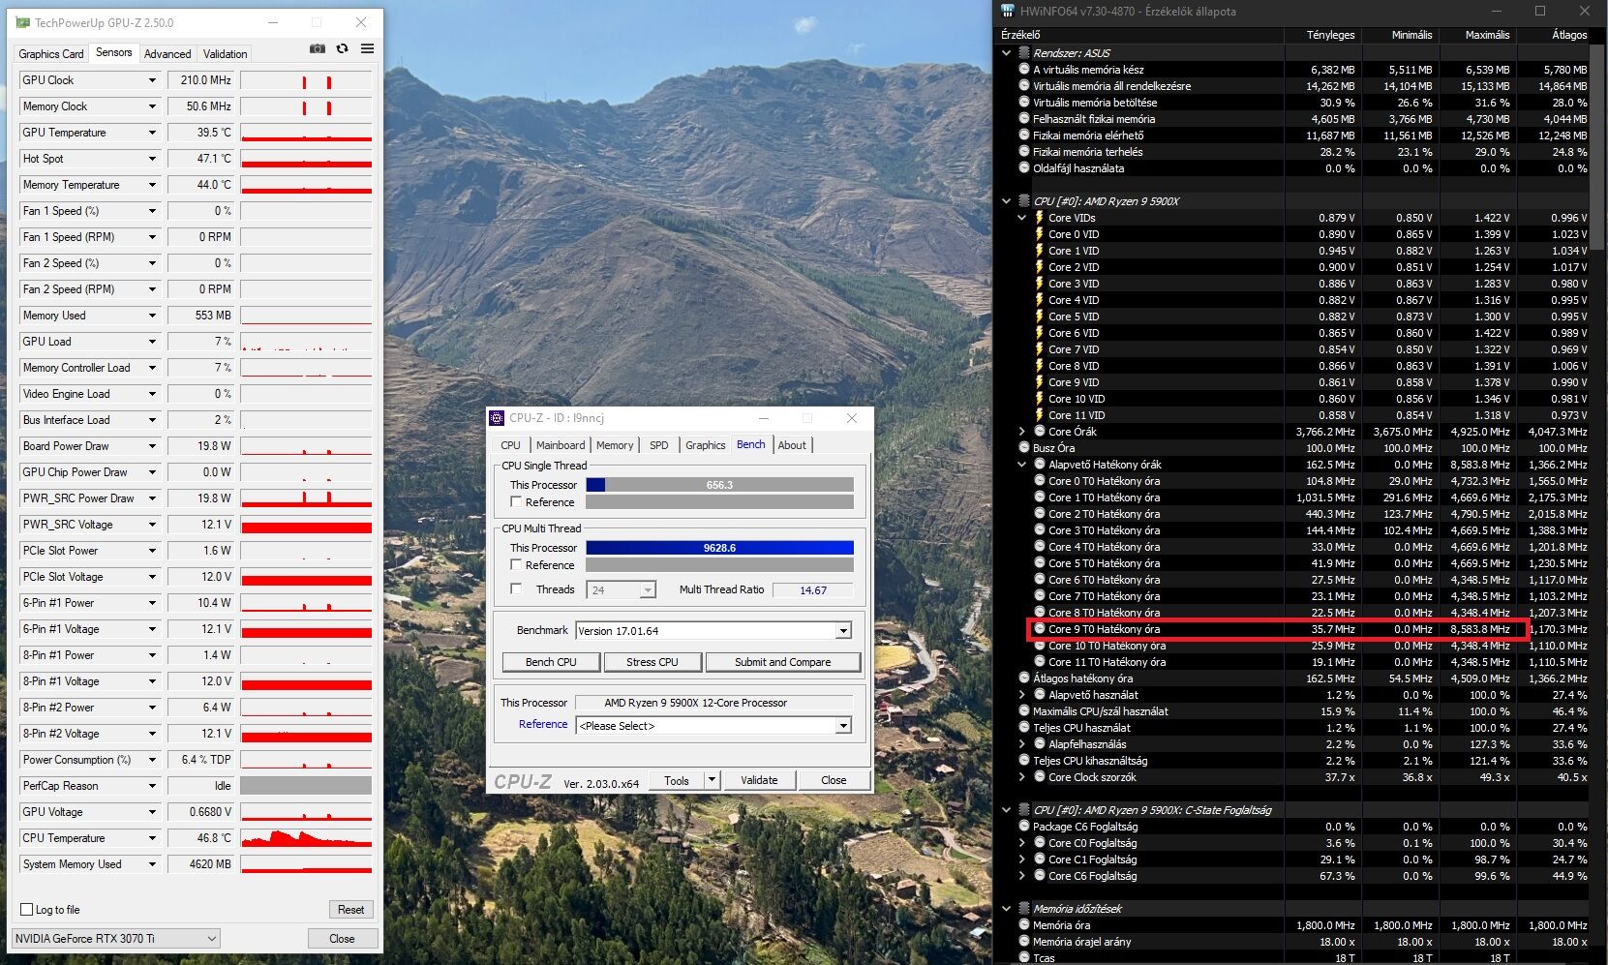Screen dimensions: 1608x965
Task: Open SPD tab in CPU-Z
Action: [659, 445]
